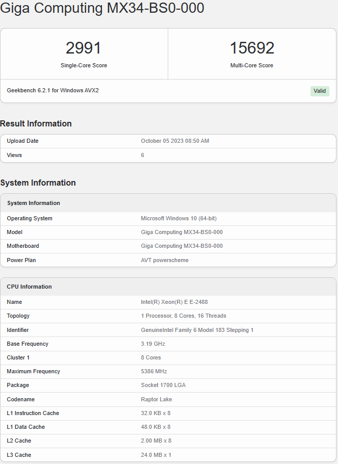Click the L1 Data Cache label
The height and width of the screenshot is (464, 338).
tap(26, 427)
